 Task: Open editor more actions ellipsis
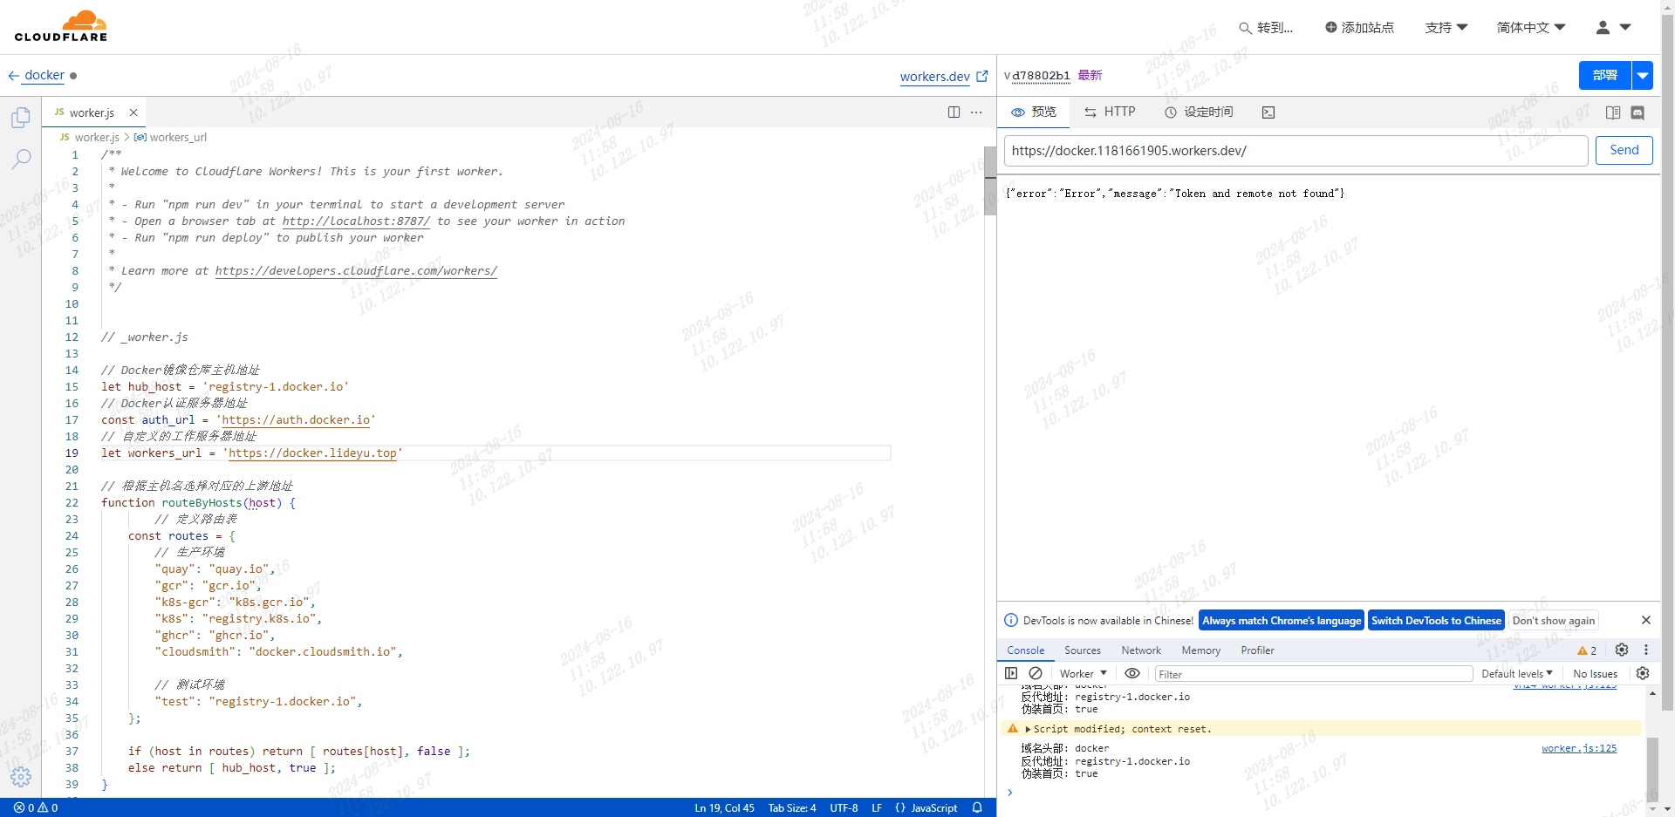[x=976, y=112]
